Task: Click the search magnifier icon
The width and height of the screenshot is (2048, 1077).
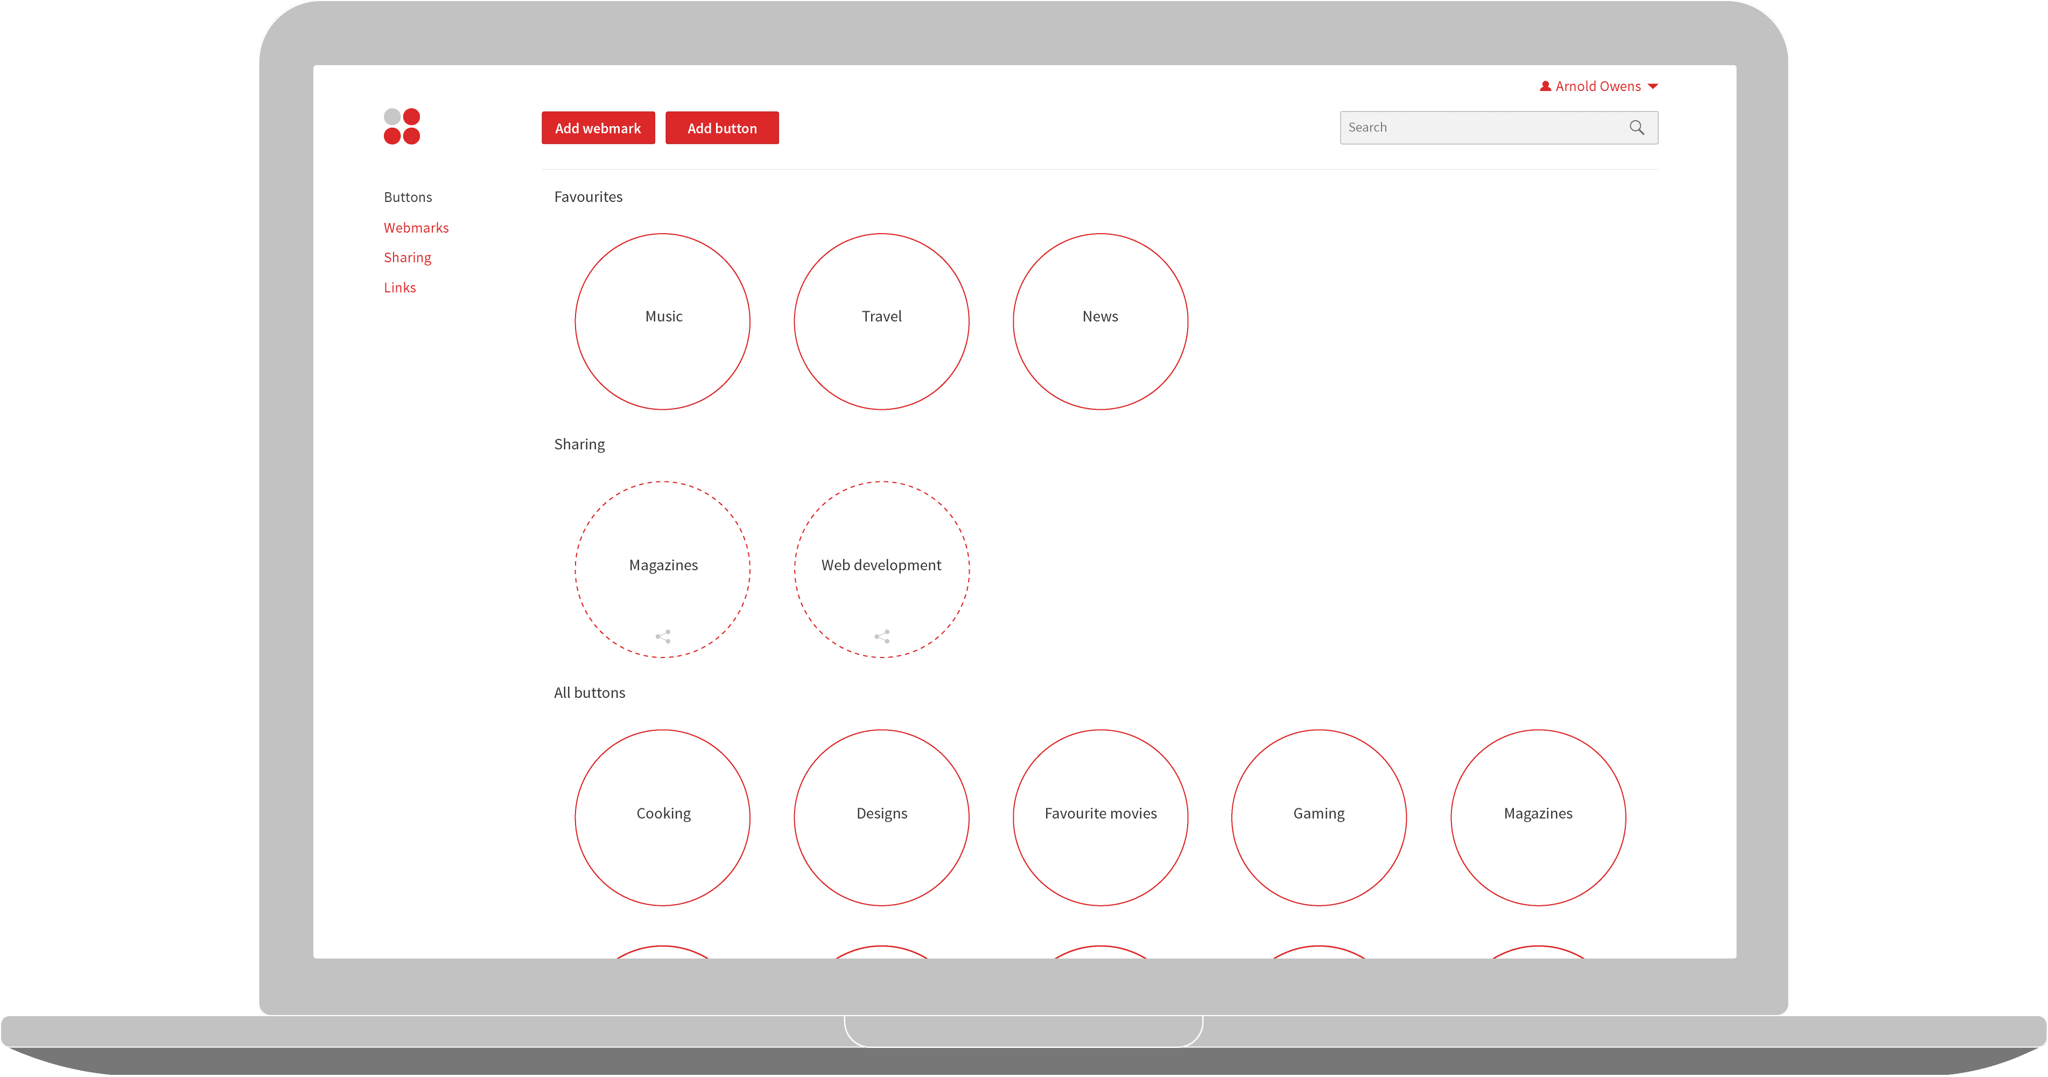Action: pos(1636,127)
